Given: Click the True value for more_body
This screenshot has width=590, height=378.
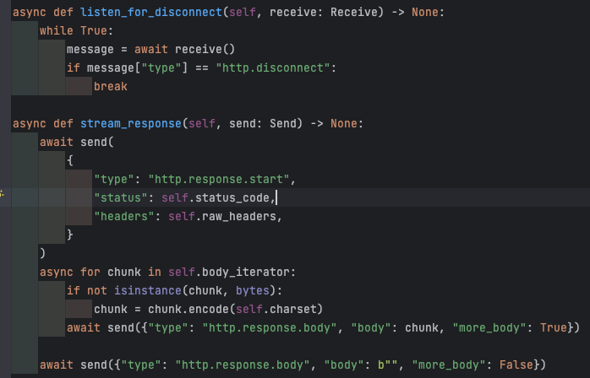Looking at the screenshot, I should pos(554,327).
